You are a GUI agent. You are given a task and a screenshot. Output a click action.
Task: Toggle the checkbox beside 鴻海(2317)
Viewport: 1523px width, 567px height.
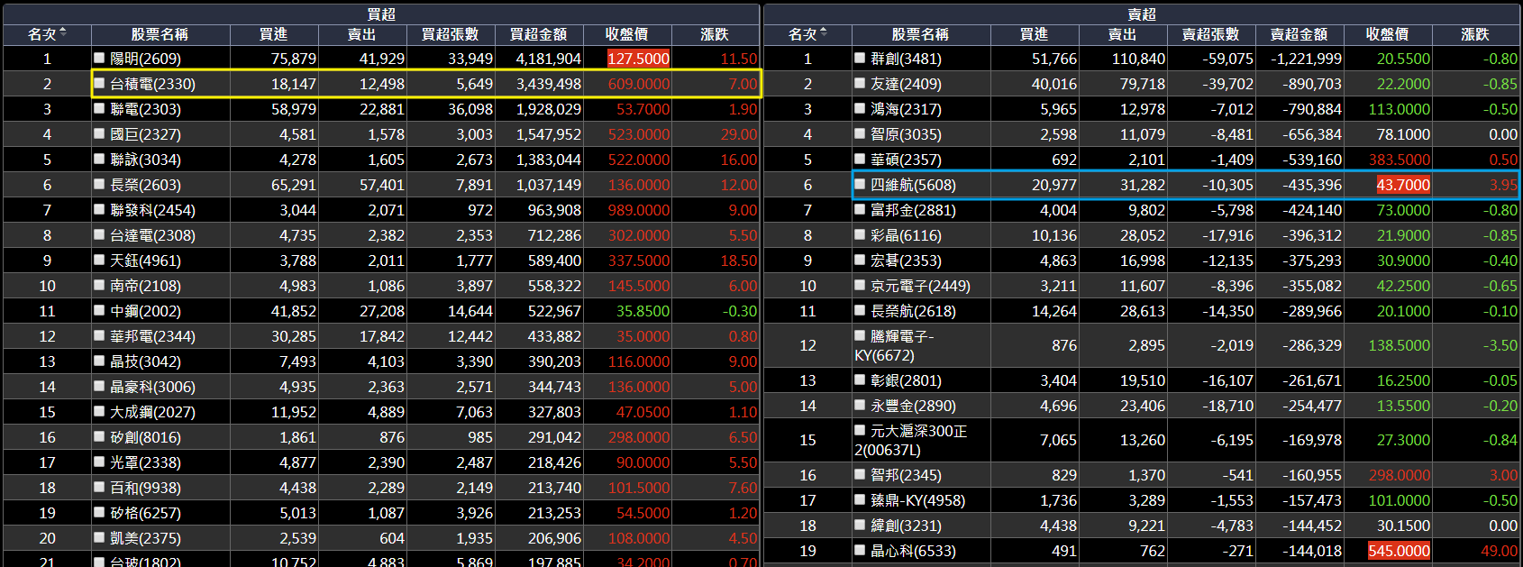pyautogui.click(x=860, y=108)
